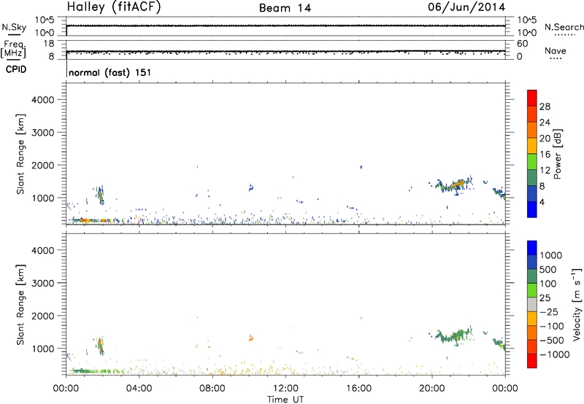Viewport: 584px width, 404px height.
Task: Click the '08:00' time axis tick label
Action: (x=212, y=389)
